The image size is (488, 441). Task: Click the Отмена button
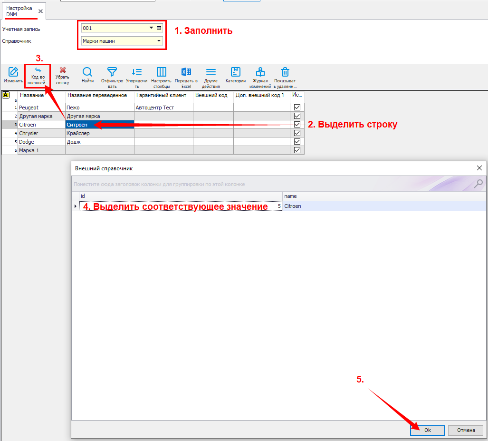pyautogui.click(x=466, y=430)
